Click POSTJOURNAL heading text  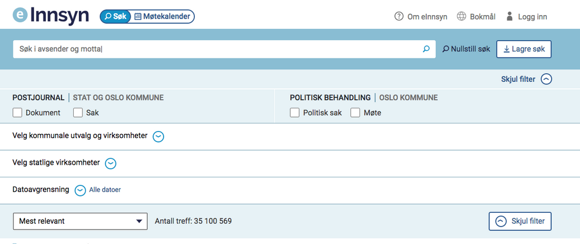[x=38, y=98]
